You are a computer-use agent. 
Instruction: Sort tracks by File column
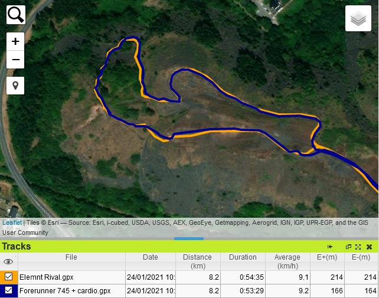(x=71, y=257)
